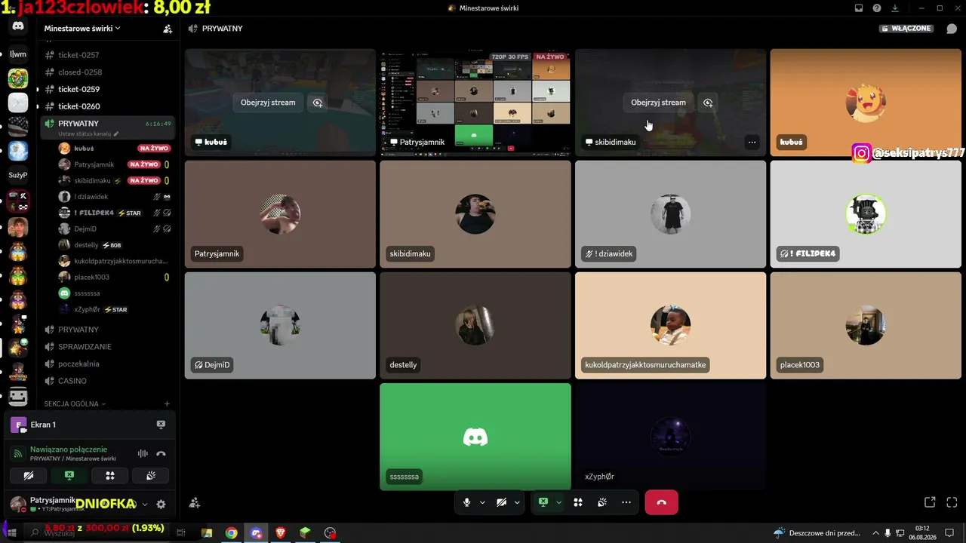Open user settings gear icon
This screenshot has width=966, height=543.
[161, 505]
